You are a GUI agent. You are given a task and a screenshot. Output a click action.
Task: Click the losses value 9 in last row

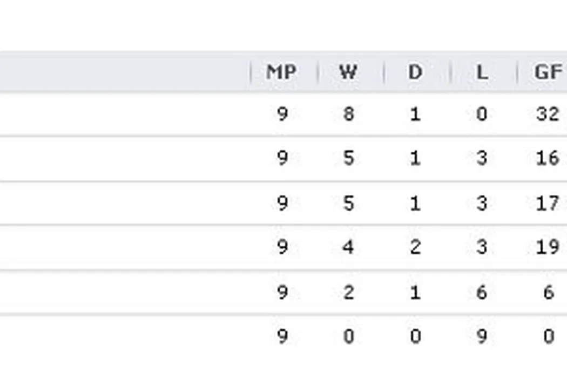pos(482,336)
